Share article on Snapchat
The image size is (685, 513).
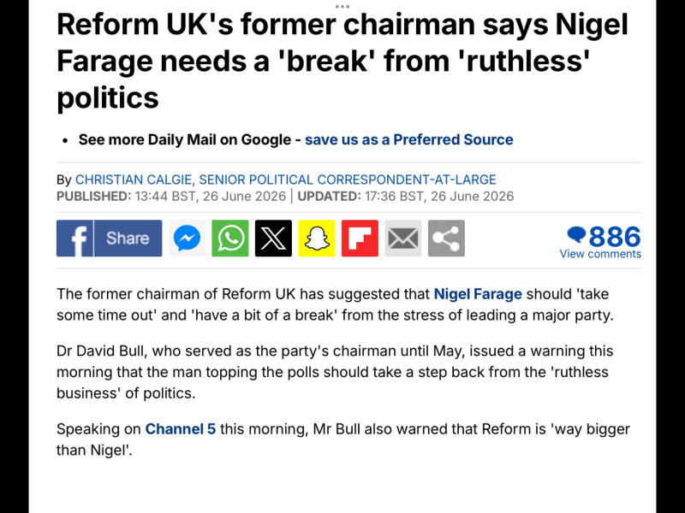317,239
